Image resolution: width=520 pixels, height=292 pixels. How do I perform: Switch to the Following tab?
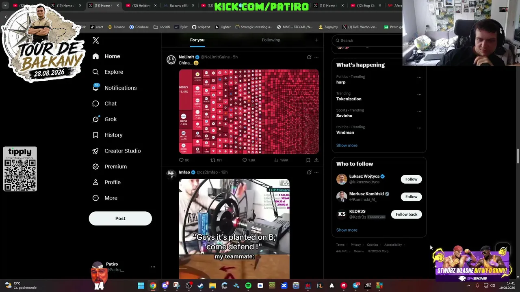click(271, 40)
